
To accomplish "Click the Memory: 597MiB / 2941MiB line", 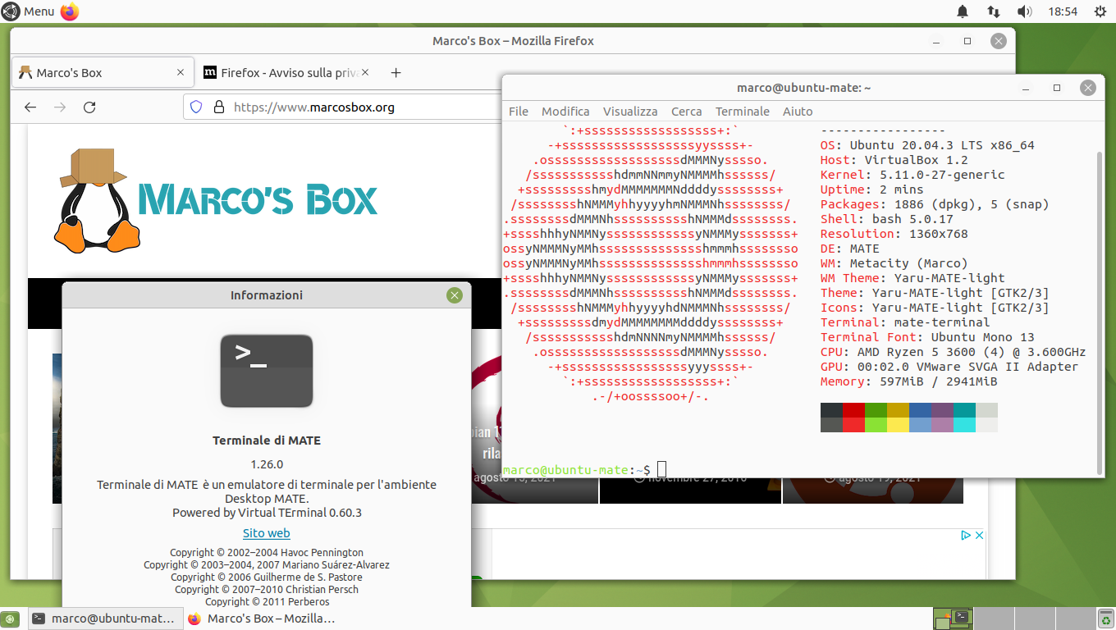I will click(x=909, y=381).
